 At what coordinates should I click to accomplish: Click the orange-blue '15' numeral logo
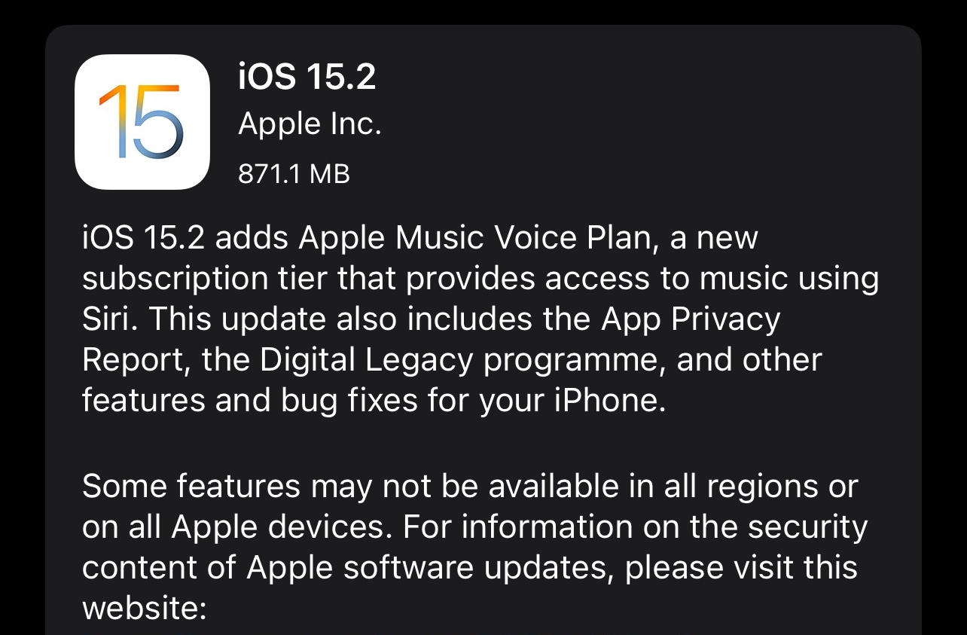click(142, 123)
